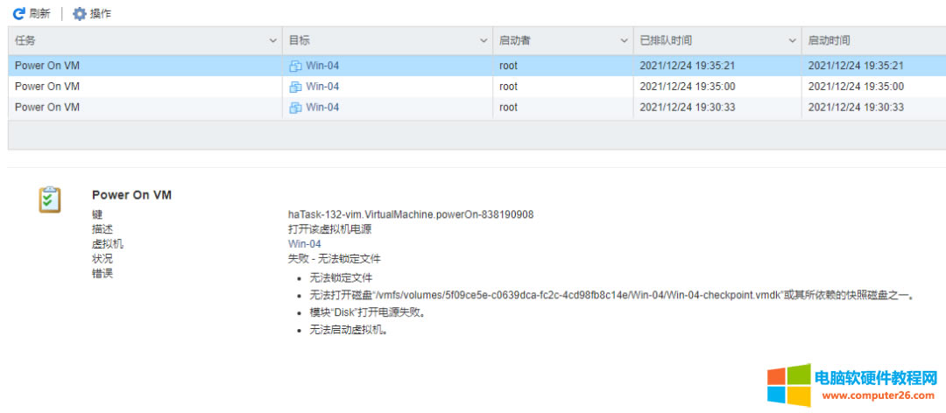Click queued time 2021/12/24 19:30:33

[x=688, y=108]
